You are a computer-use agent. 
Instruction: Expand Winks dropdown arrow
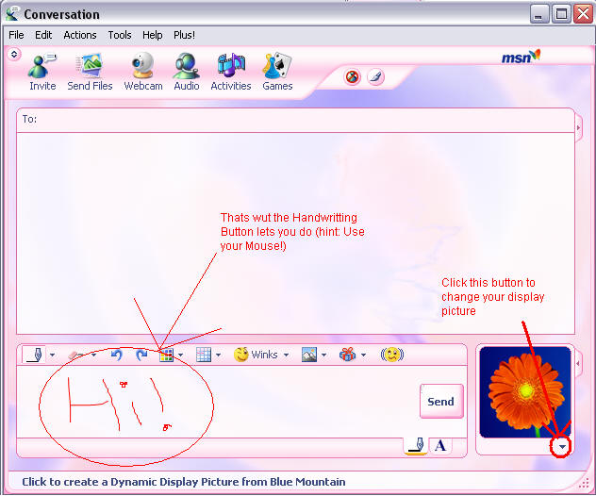click(287, 355)
